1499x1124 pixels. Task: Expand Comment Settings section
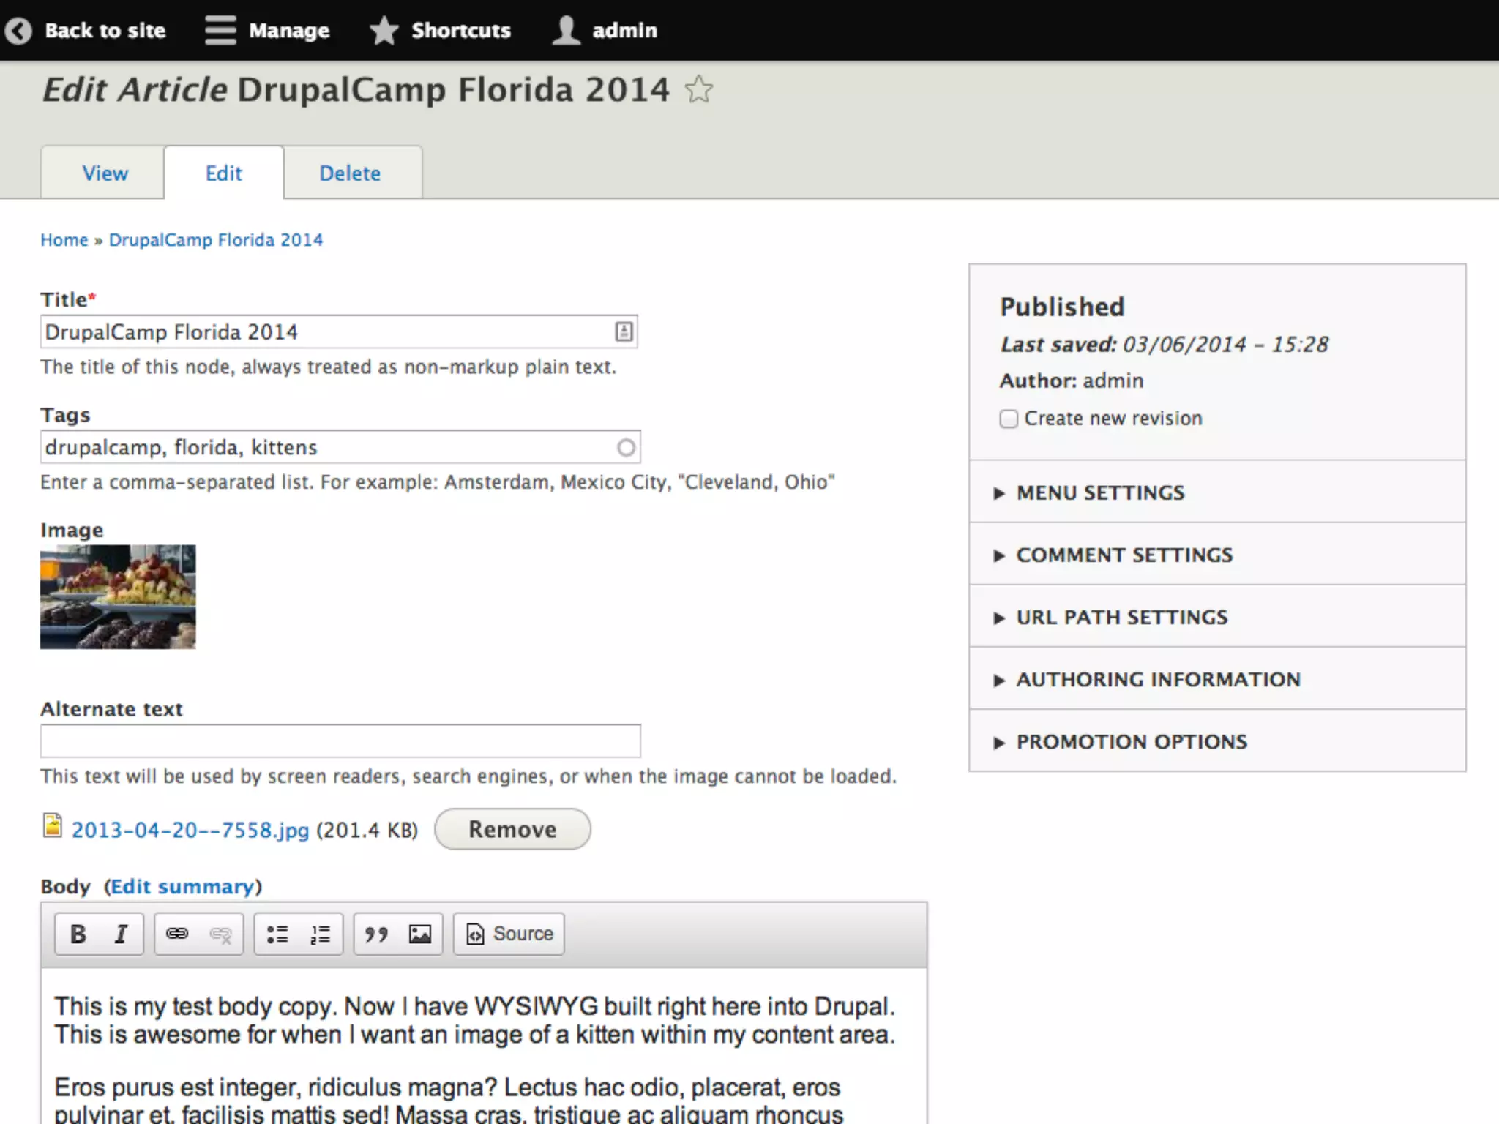click(1124, 555)
